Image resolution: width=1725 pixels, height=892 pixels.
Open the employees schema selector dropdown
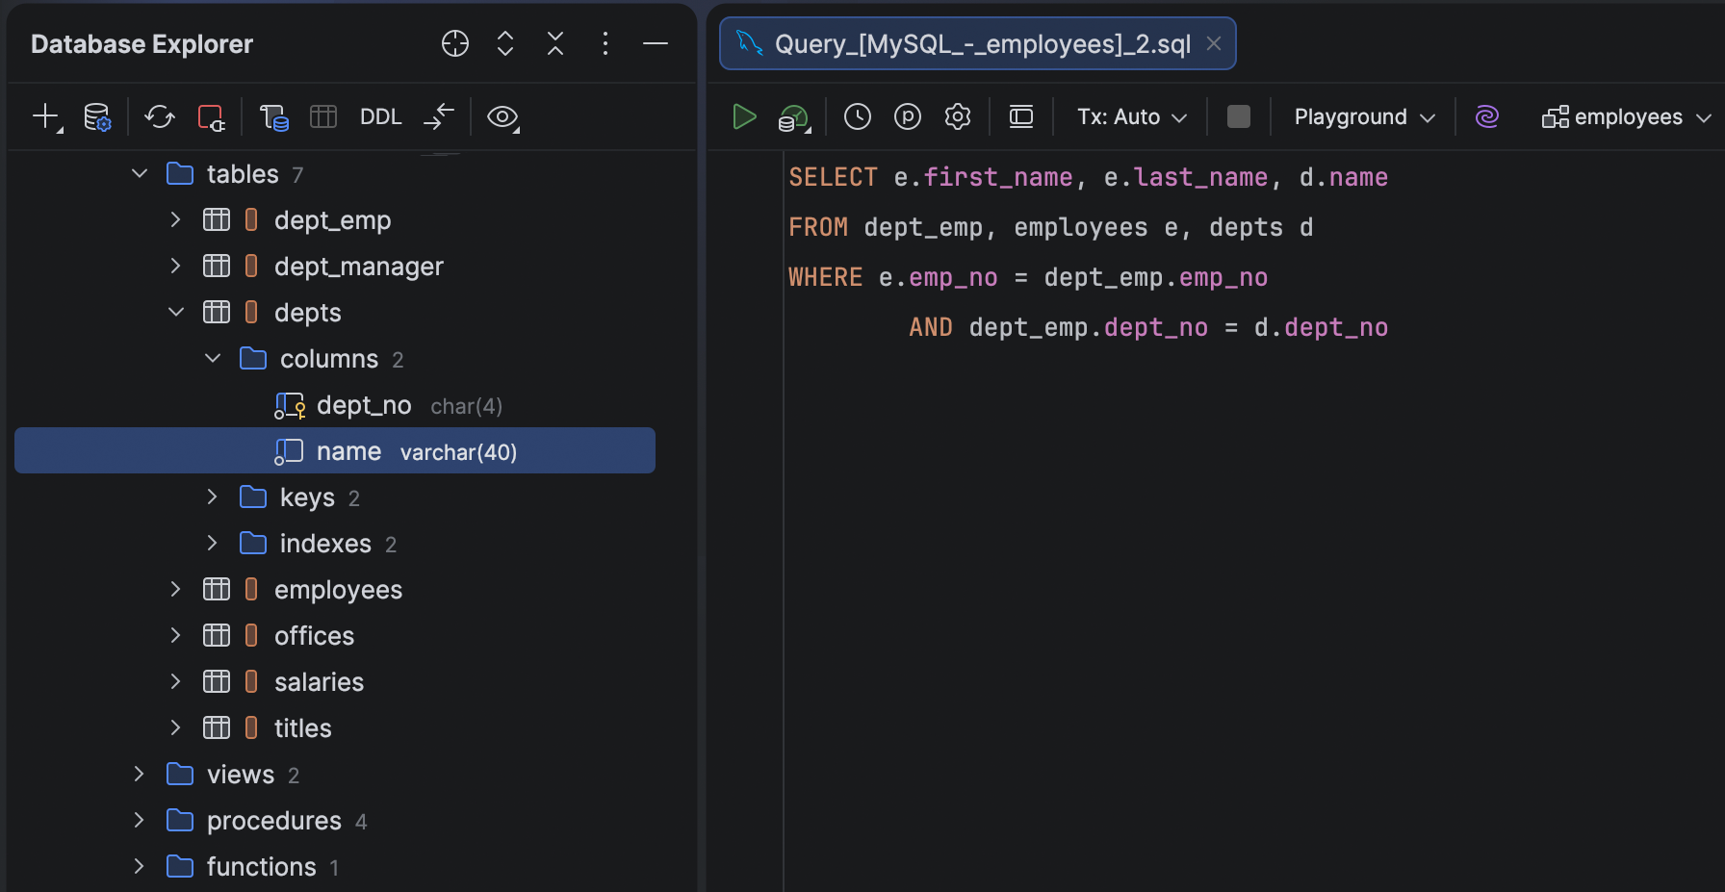pos(1626,117)
